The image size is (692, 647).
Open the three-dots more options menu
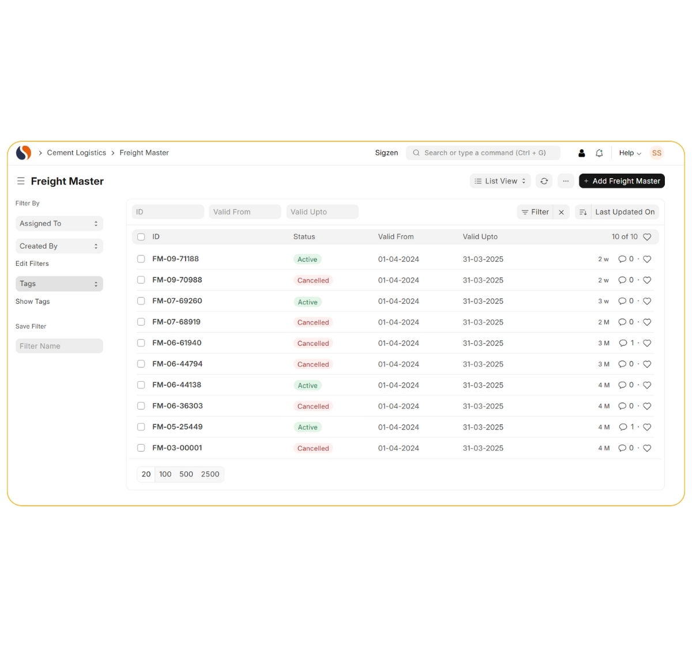[566, 181]
